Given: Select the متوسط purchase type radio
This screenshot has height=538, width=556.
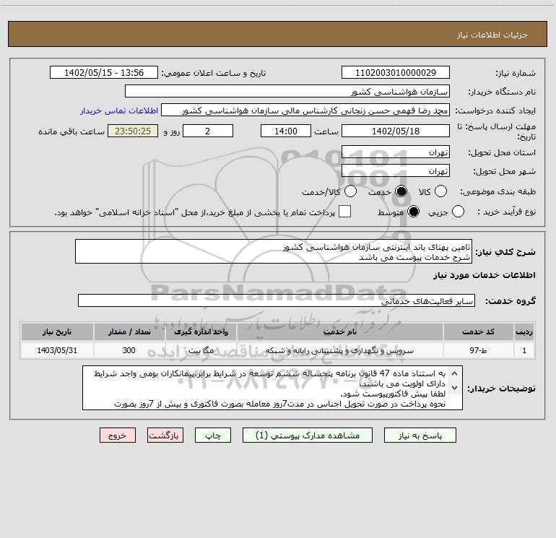Looking at the screenshot, I should pyautogui.click(x=413, y=212).
